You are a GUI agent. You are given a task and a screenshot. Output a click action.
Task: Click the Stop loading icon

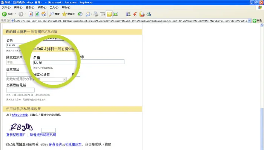coord(31,14)
